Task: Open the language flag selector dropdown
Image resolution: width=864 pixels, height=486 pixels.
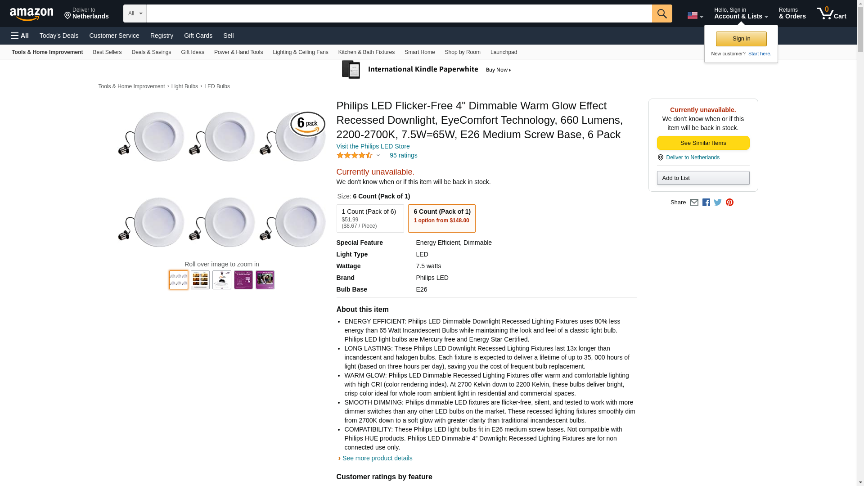Action: [x=695, y=15]
